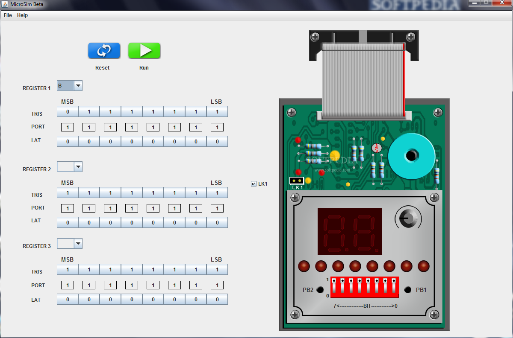Toggle the LK1 checkbox

point(254,184)
